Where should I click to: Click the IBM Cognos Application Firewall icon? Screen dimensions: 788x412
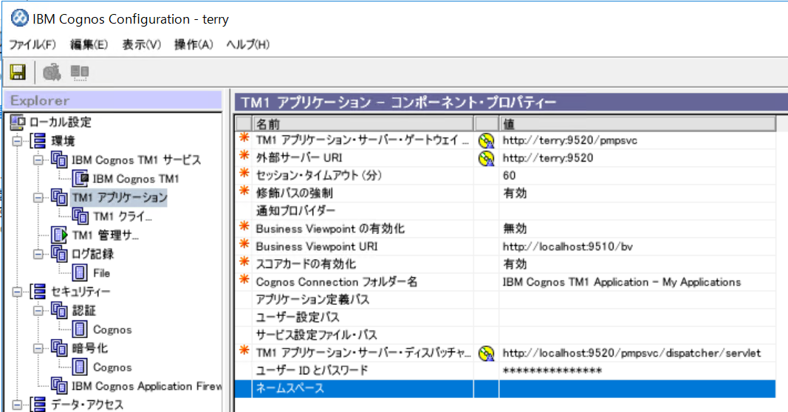pos(59,386)
